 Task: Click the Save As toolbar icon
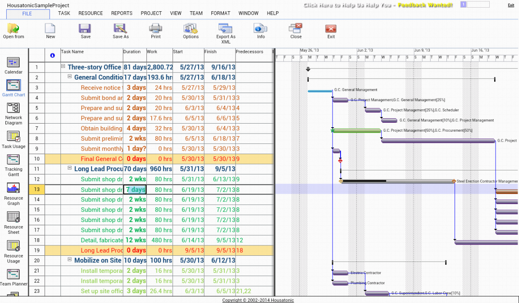point(120,29)
